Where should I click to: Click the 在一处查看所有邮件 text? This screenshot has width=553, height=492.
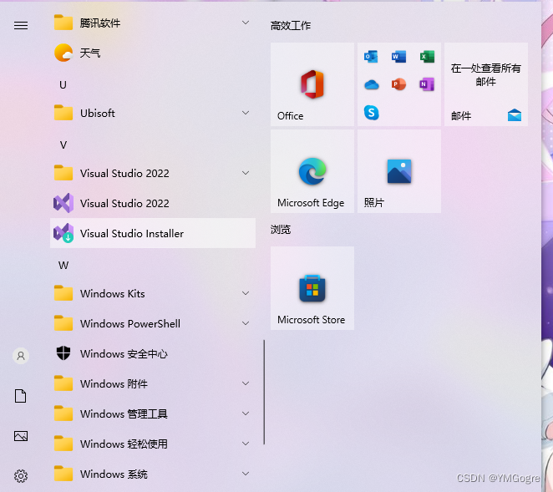486,75
